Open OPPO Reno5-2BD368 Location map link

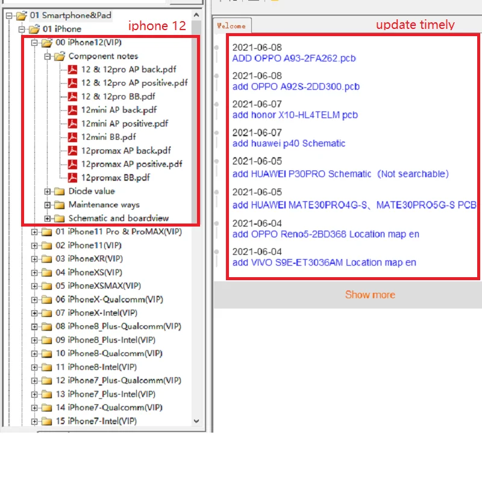coord(325,234)
